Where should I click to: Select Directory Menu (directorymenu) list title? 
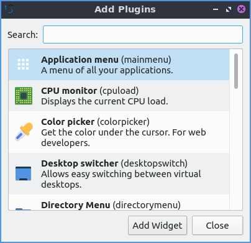pos(111,205)
